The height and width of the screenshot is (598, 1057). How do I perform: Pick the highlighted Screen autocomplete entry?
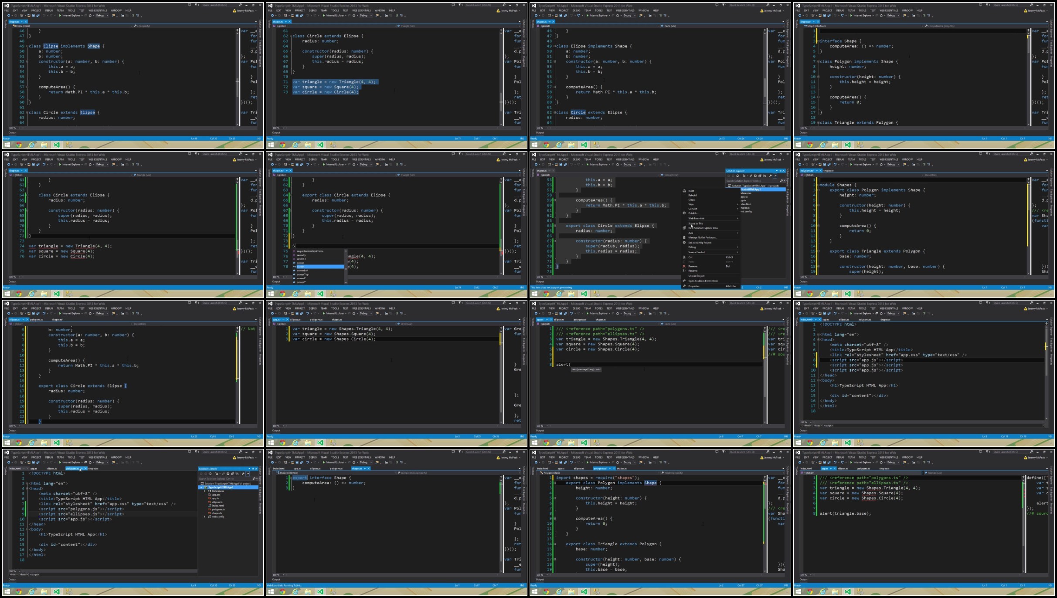coord(320,267)
